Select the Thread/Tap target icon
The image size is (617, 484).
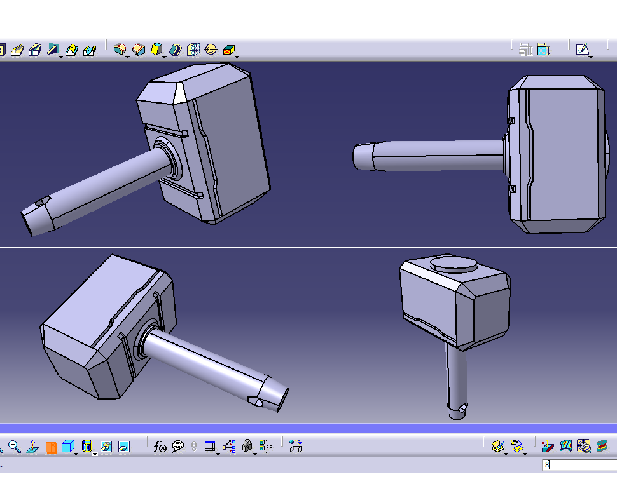[x=211, y=50]
